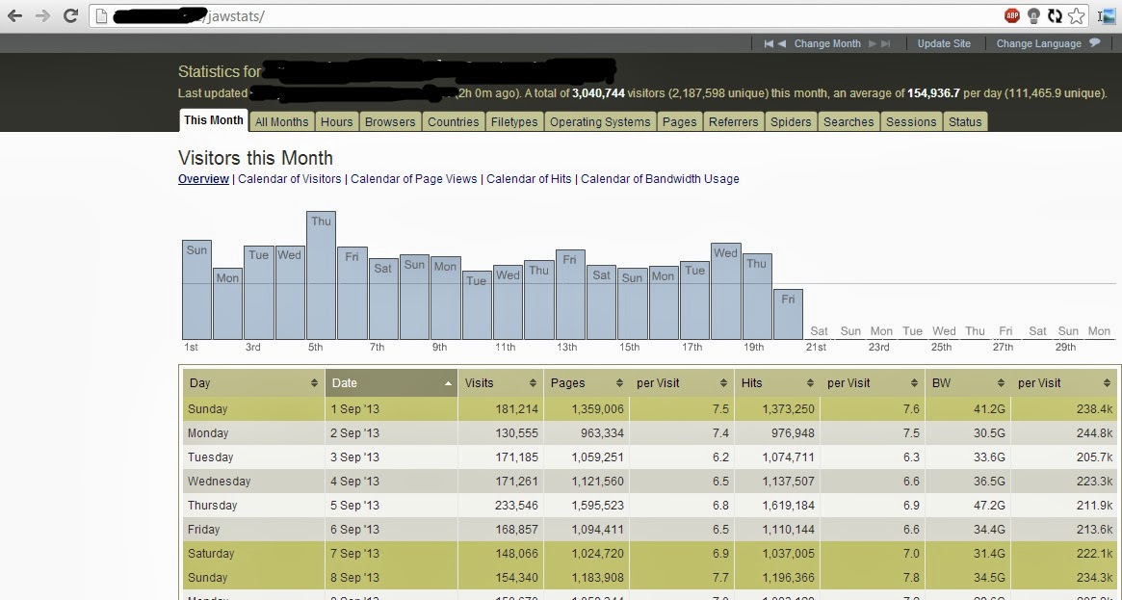This screenshot has height=600, width=1122.
Task: Skip to the latest month arrow
Action: coord(884,43)
